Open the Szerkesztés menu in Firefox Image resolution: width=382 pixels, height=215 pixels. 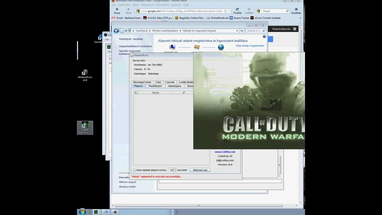[124, 5]
